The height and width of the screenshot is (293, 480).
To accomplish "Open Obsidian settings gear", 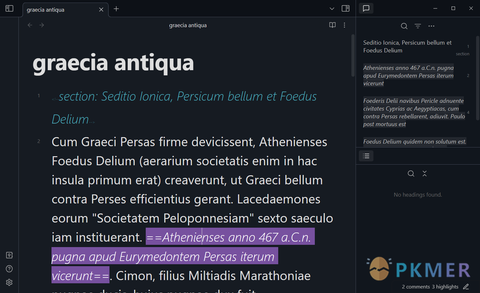I will [9, 282].
